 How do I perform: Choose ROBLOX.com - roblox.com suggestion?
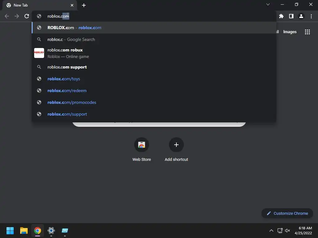point(154,28)
